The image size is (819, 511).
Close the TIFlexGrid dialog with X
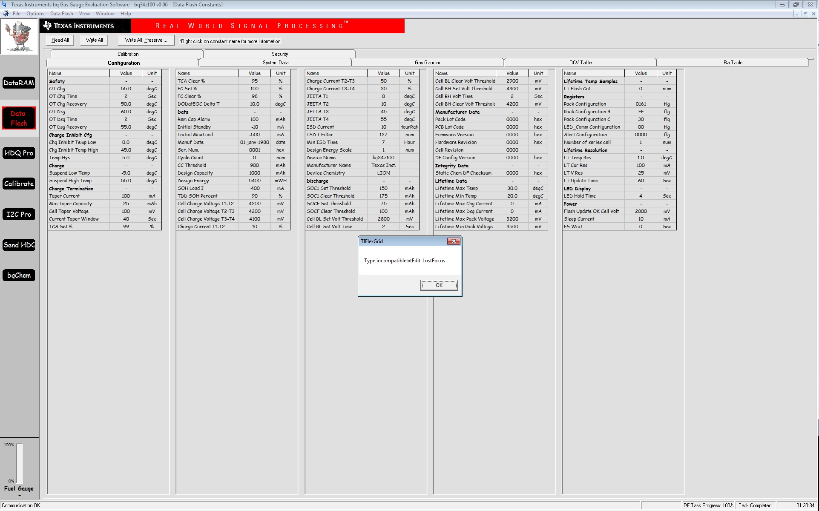point(454,241)
